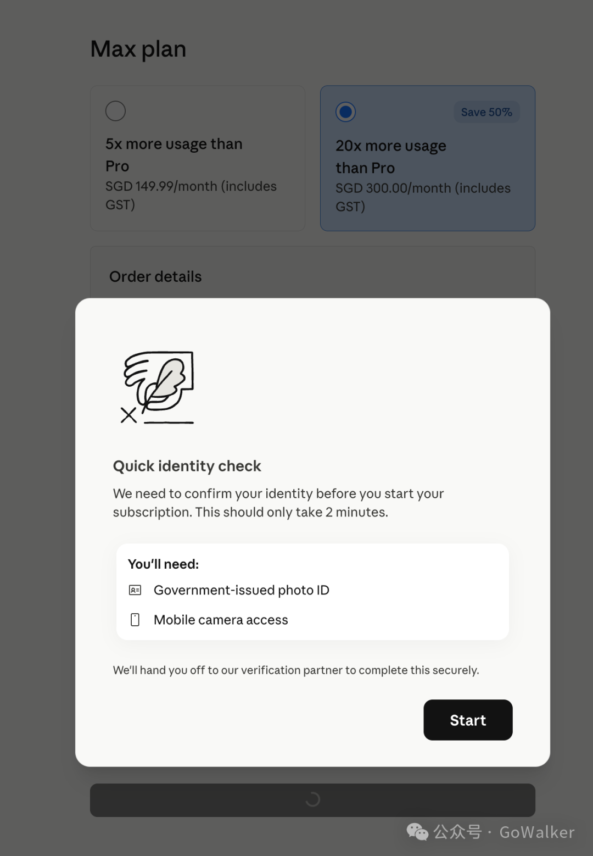Screen dimensions: 593x856
Task: Choose the SGD 300.00/month plan card
Action: 428,158
